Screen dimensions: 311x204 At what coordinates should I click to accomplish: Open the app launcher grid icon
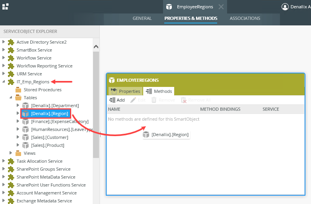[x=5, y=6]
